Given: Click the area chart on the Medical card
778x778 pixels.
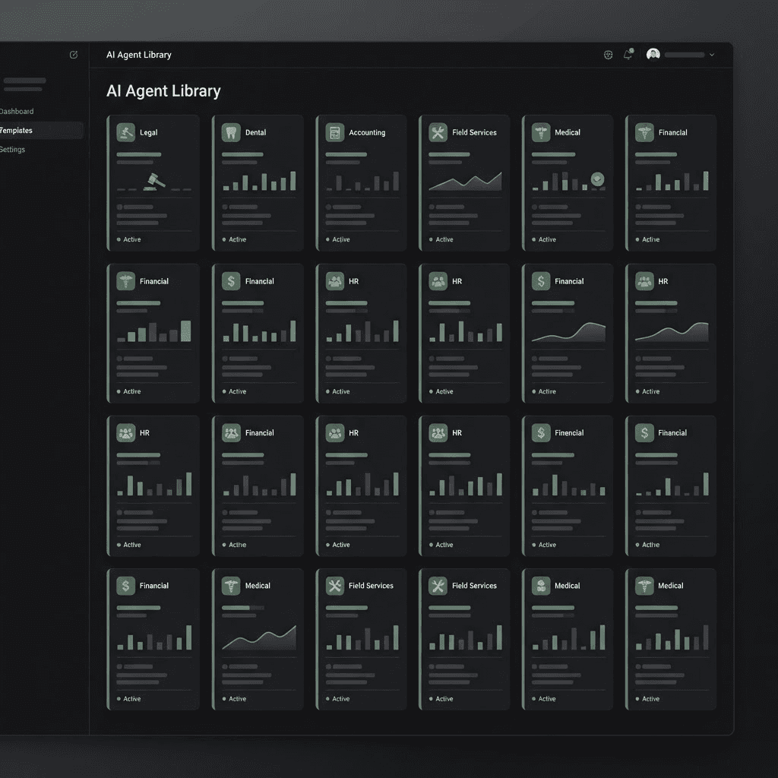Looking at the screenshot, I should [x=259, y=637].
